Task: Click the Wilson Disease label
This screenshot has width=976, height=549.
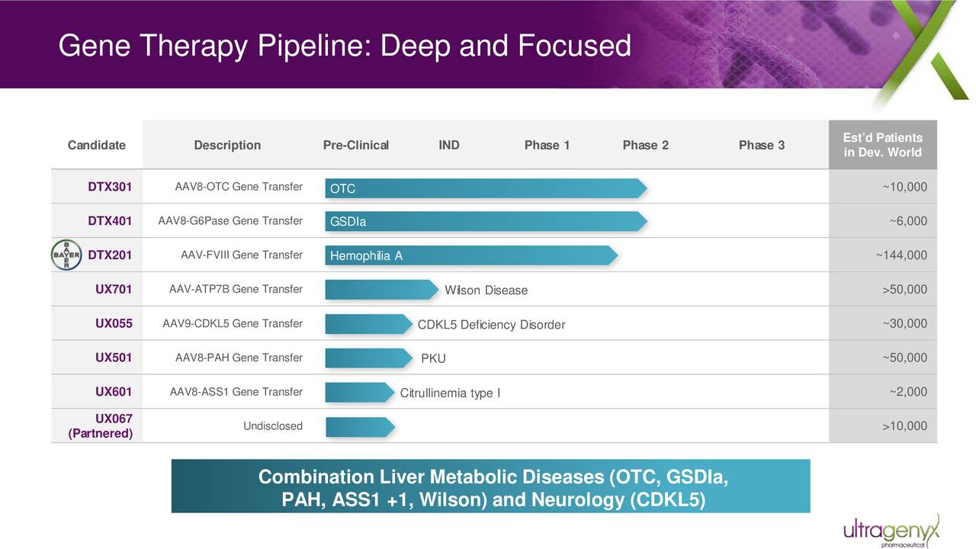Action: point(486,291)
